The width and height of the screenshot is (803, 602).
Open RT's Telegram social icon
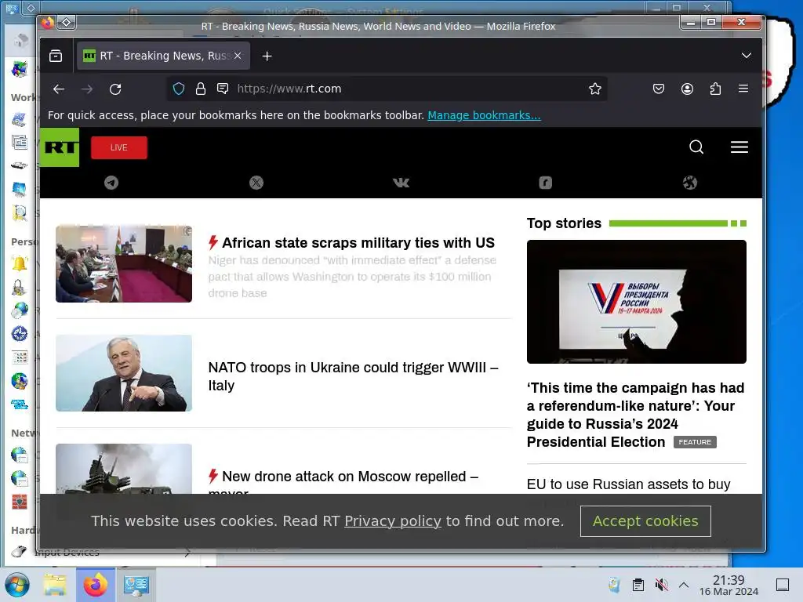[111, 183]
